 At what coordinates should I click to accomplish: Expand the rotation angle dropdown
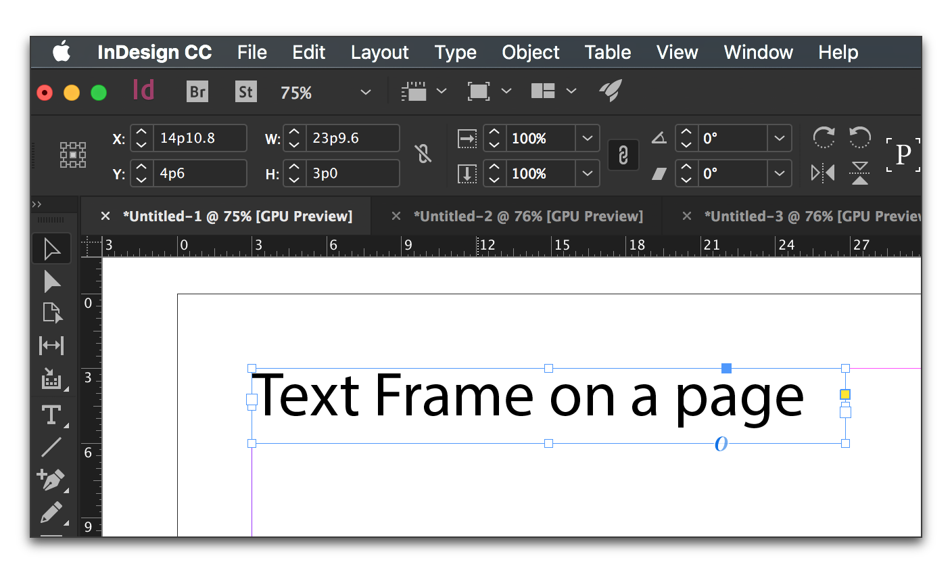point(779,138)
